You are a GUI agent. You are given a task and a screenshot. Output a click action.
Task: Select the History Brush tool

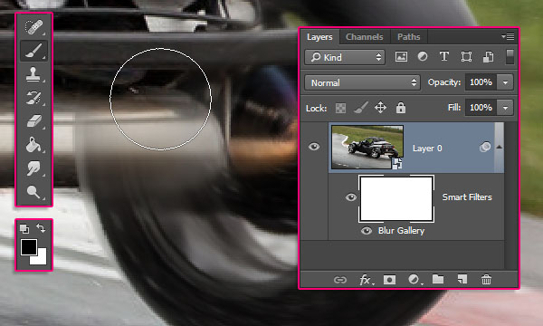click(34, 98)
